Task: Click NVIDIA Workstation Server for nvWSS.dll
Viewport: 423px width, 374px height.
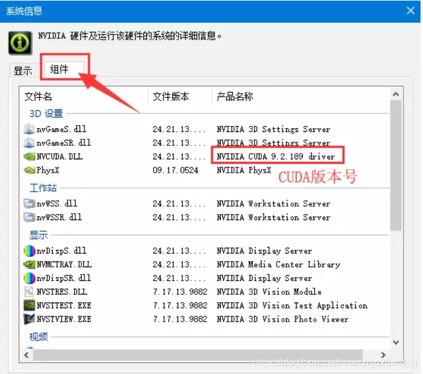Action: [273, 203]
